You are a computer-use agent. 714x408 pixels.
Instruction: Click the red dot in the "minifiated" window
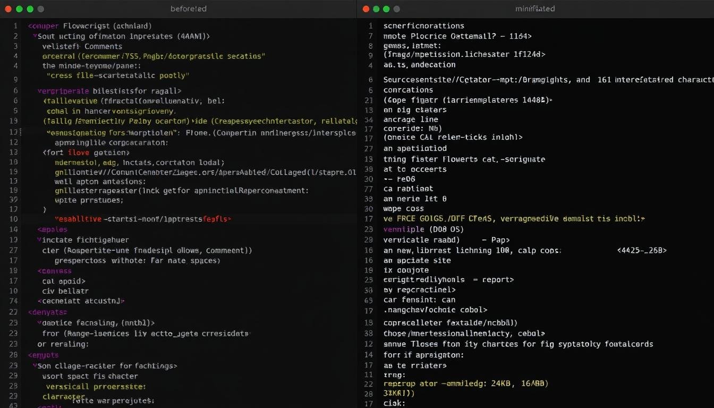tap(365, 9)
